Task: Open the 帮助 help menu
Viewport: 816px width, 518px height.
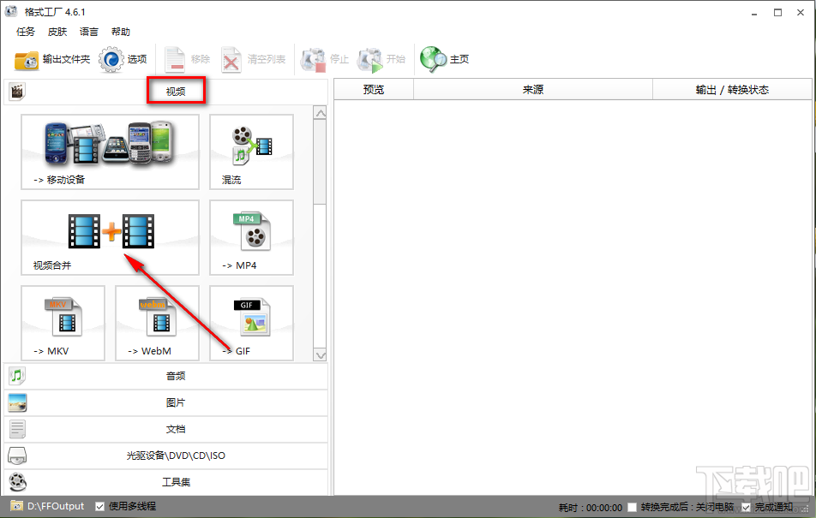Action: coord(121,32)
